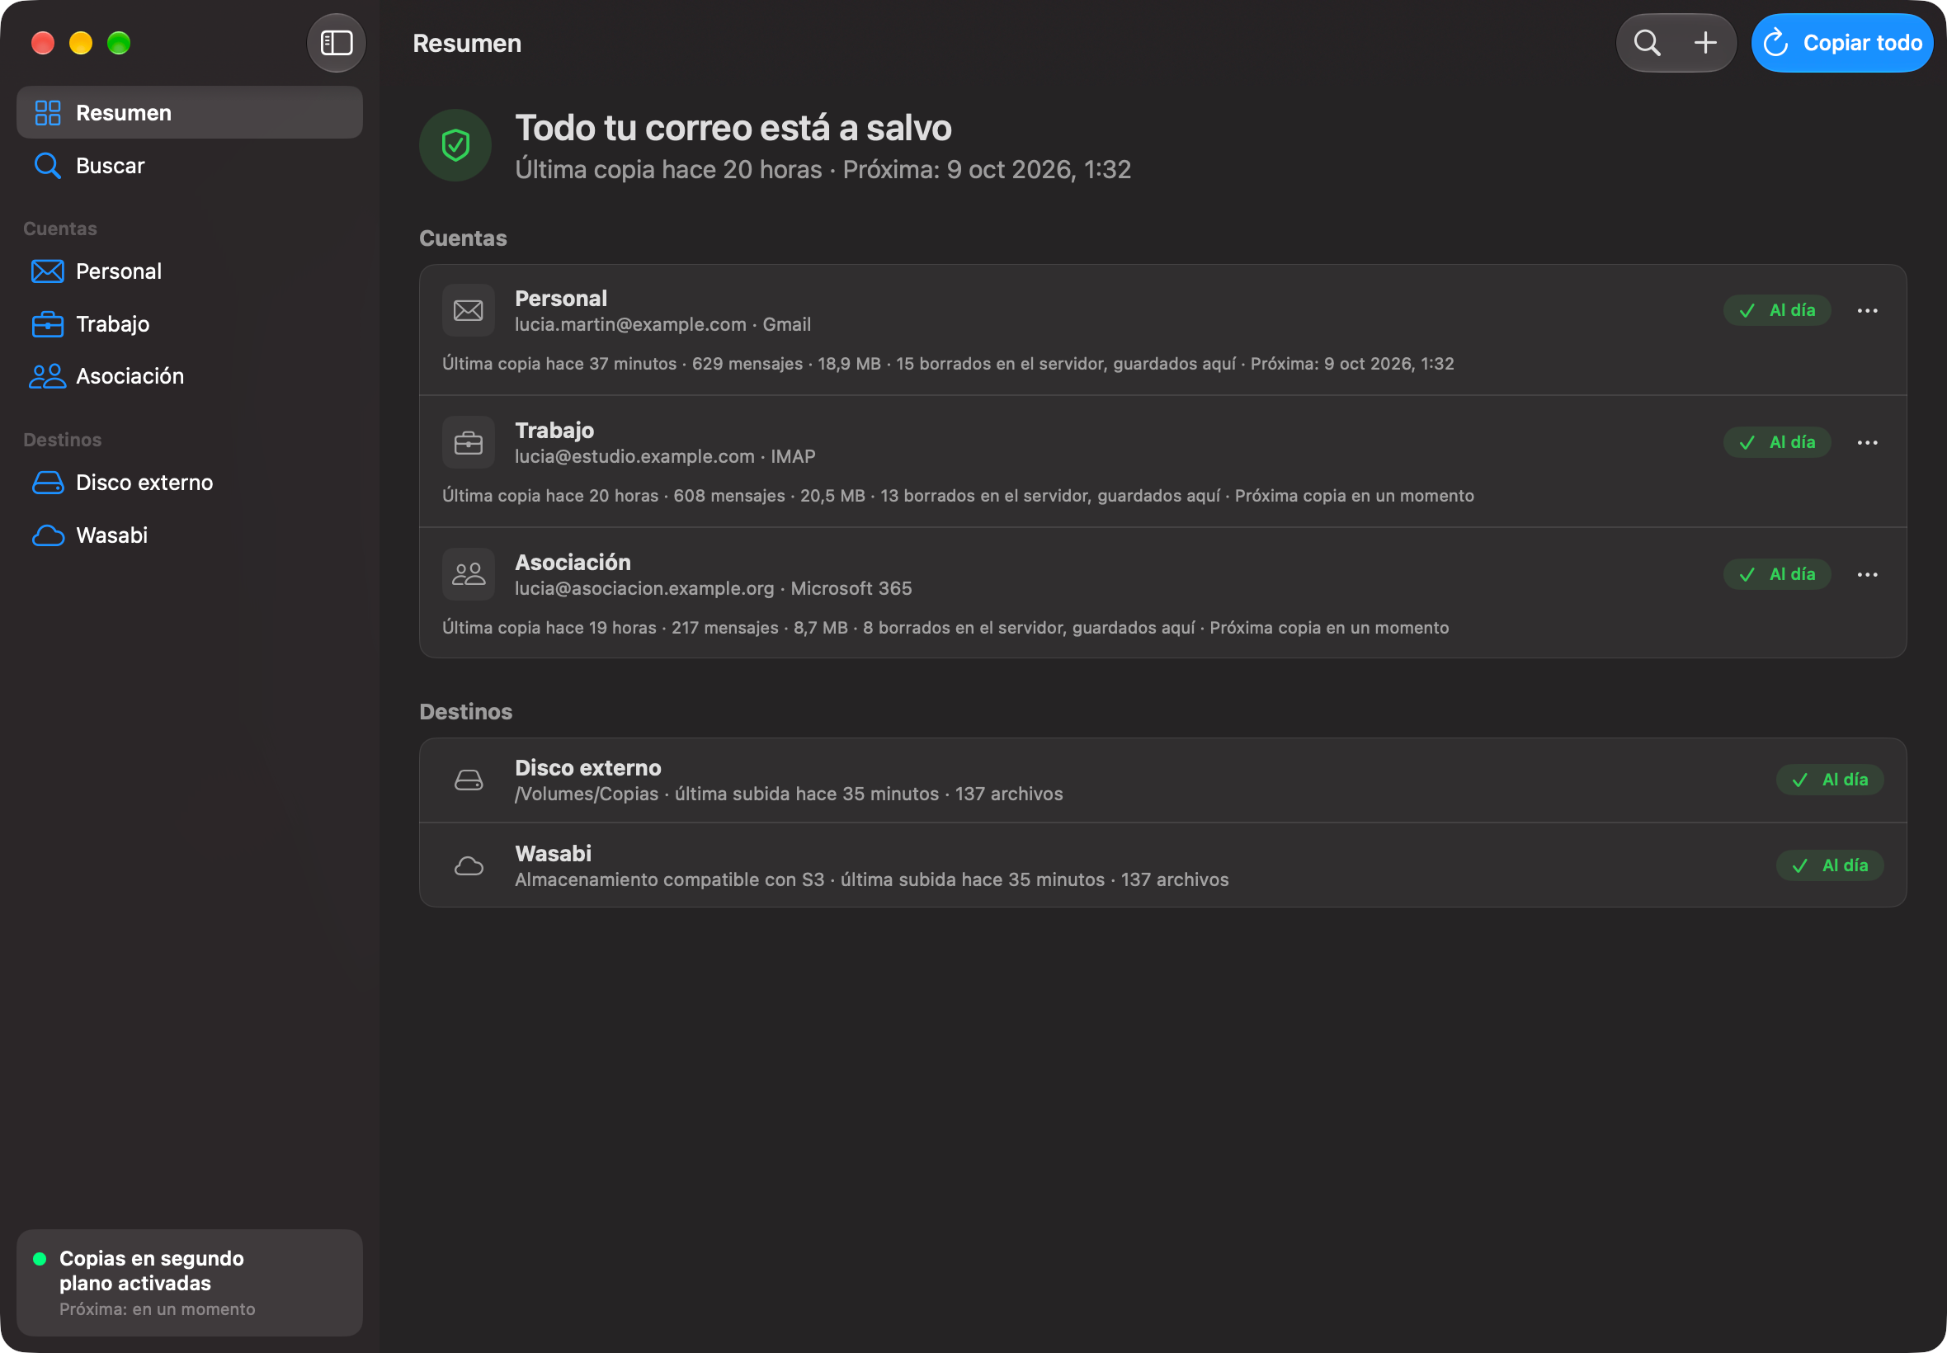The height and width of the screenshot is (1353, 1947).
Task: Select the Personal account in the sidebar
Action: click(190, 271)
